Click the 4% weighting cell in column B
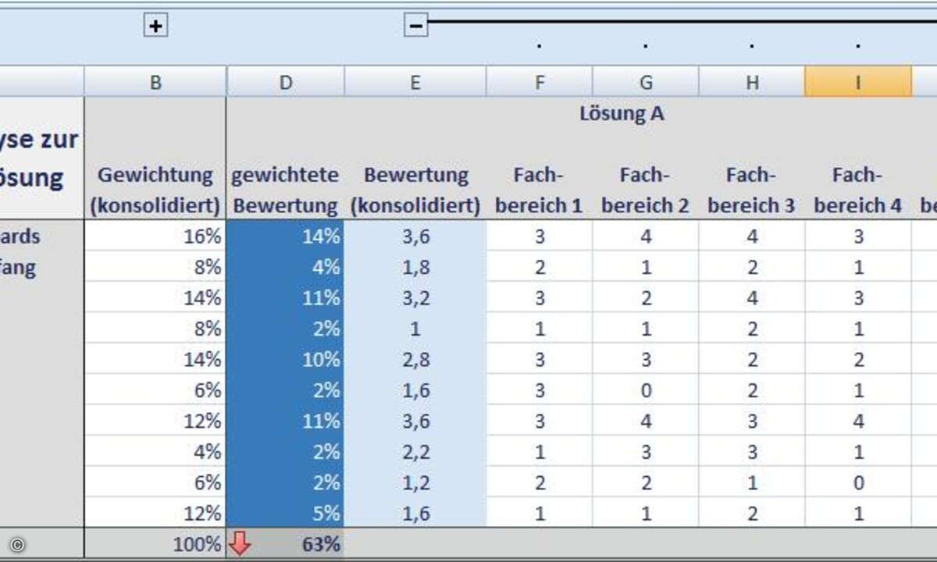937x562 pixels. (x=155, y=451)
